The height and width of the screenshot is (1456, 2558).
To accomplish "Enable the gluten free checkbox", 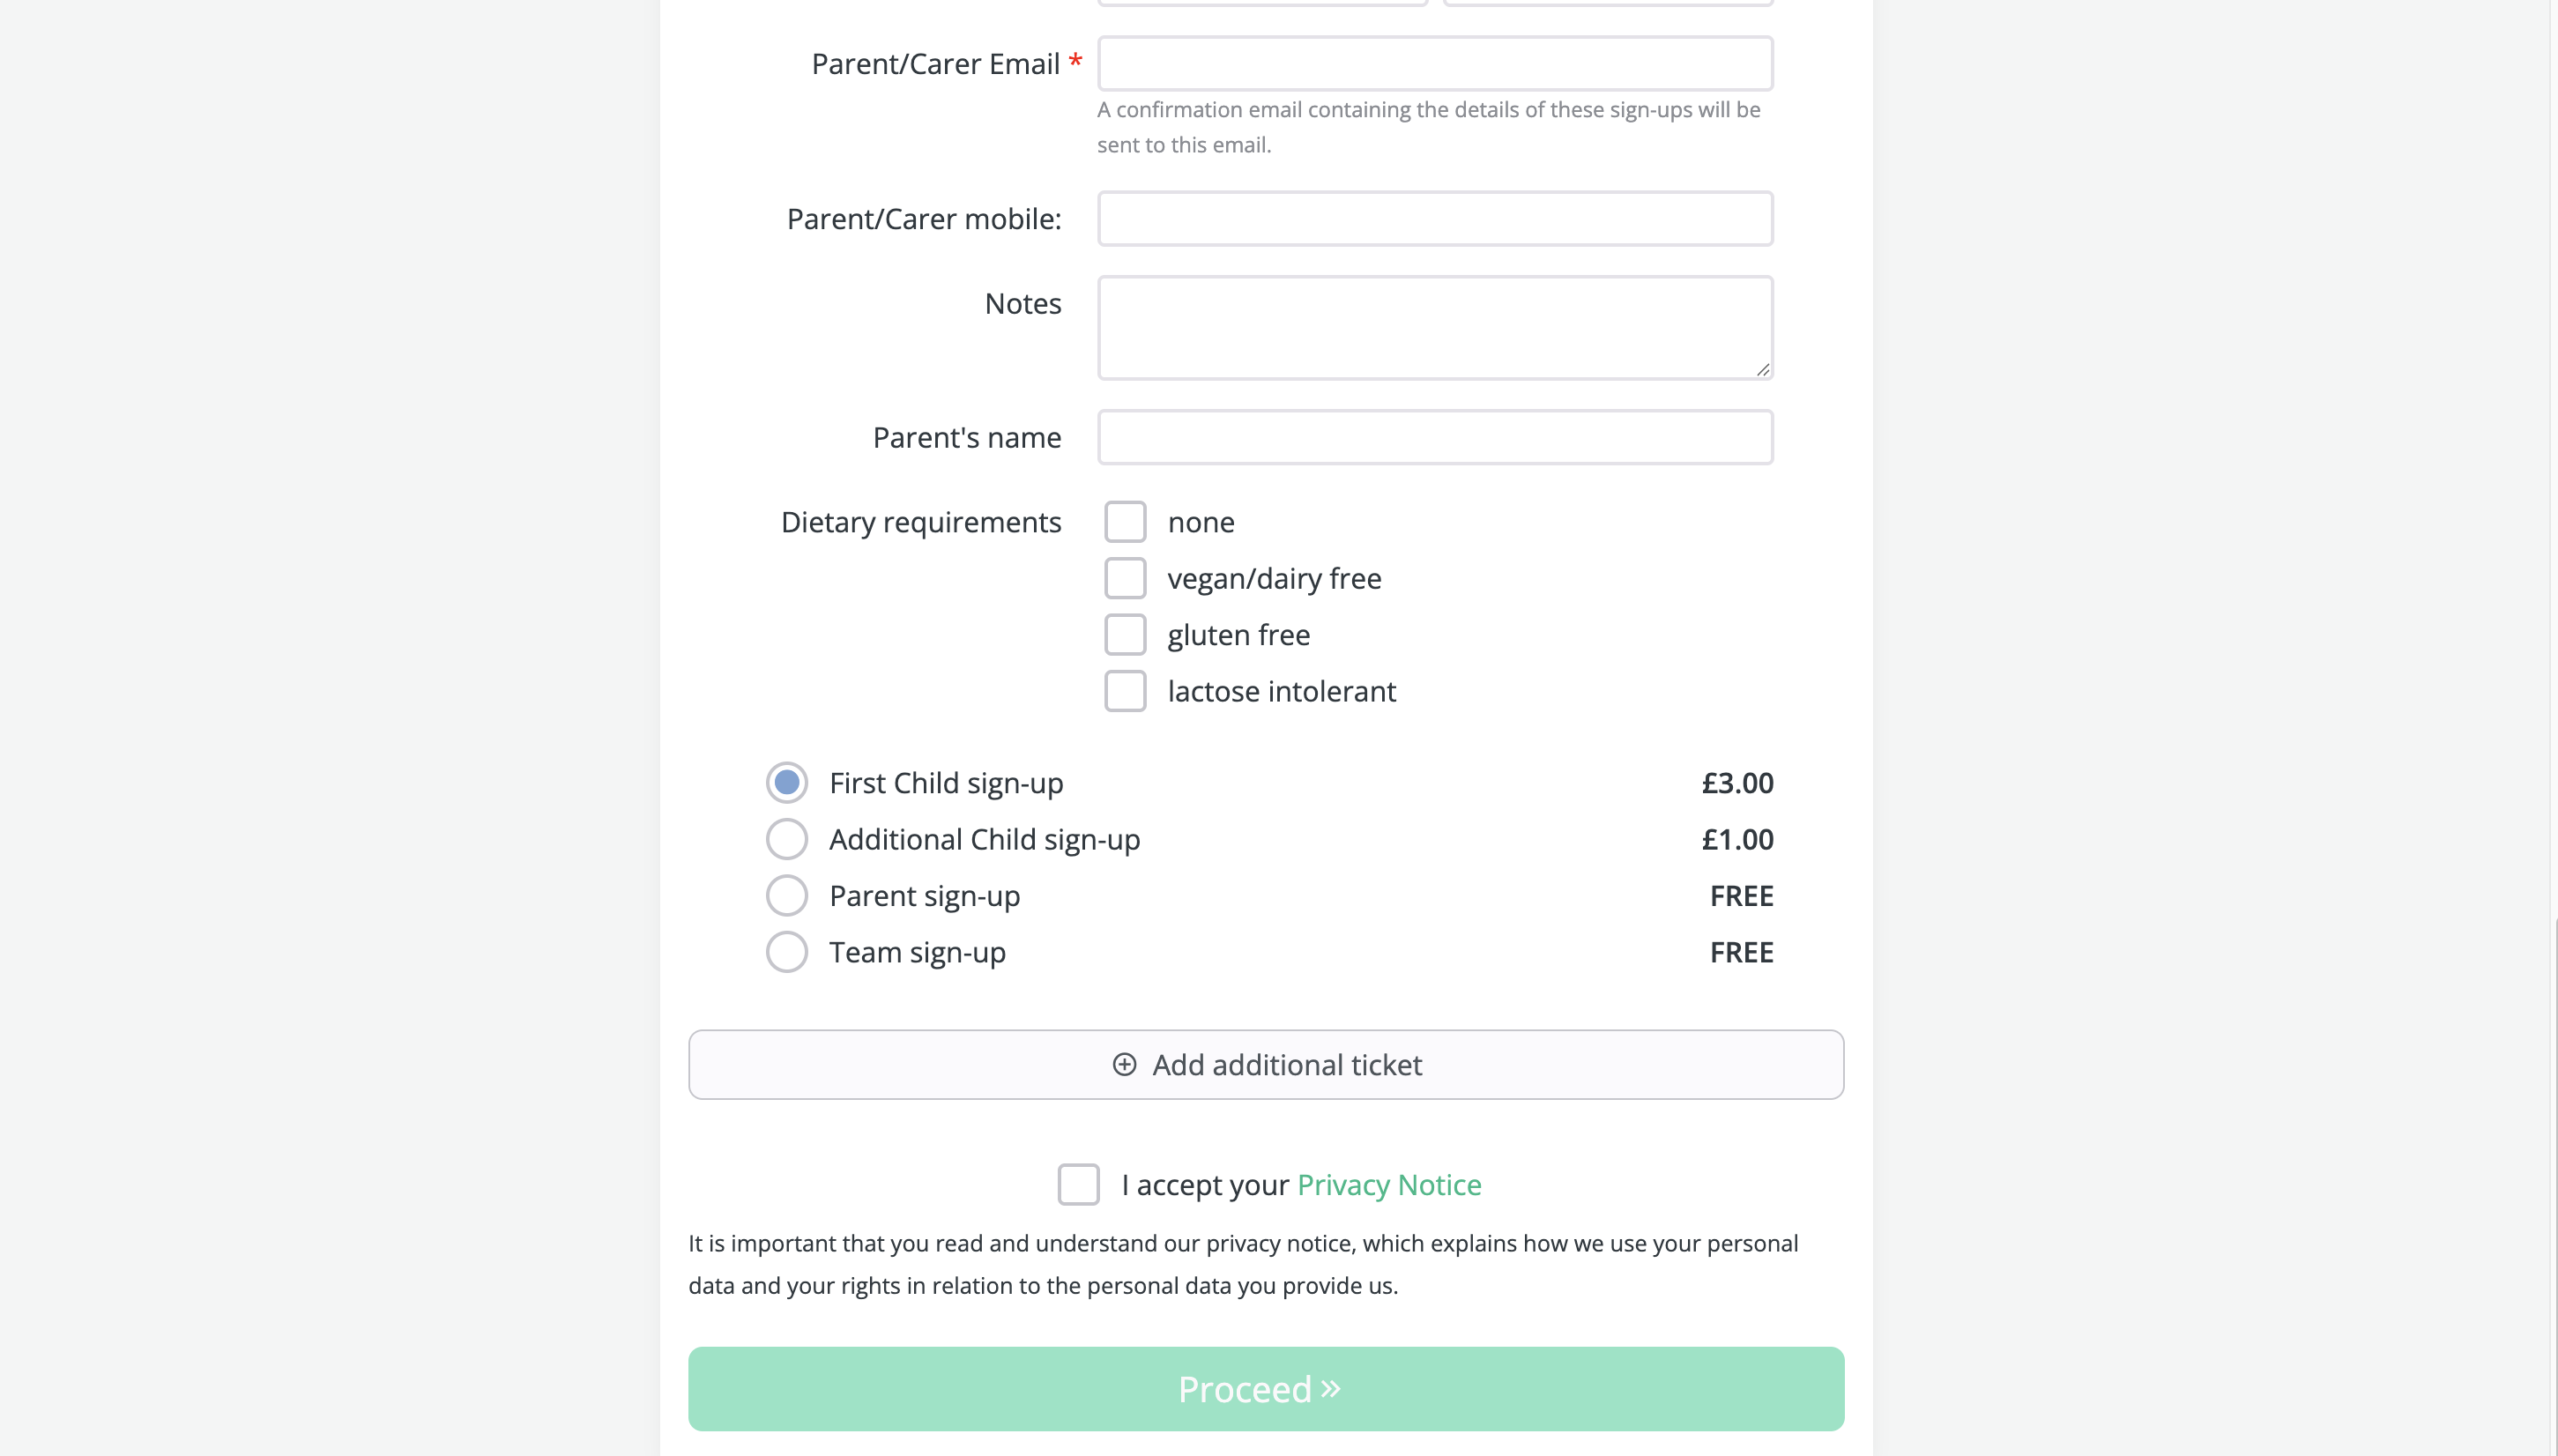I will 1125,635.
